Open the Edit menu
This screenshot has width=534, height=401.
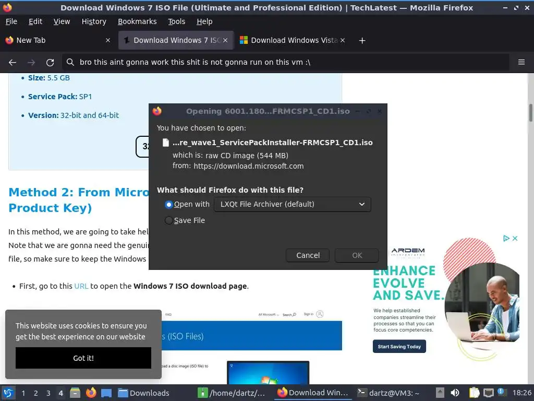(x=35, y=21)
